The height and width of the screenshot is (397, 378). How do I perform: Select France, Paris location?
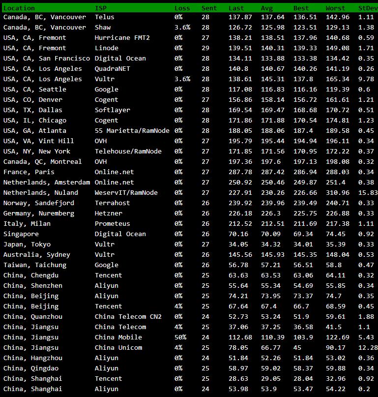pos(29,172)
